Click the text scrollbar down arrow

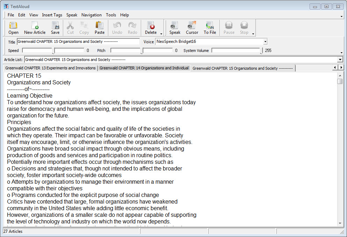click(x=340, y=223)
